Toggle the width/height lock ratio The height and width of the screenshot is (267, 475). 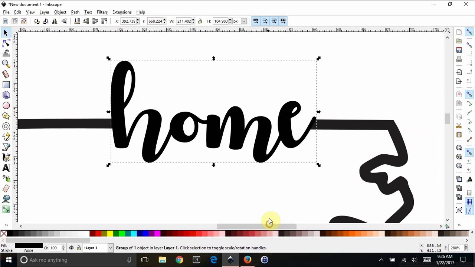(200, 21)
